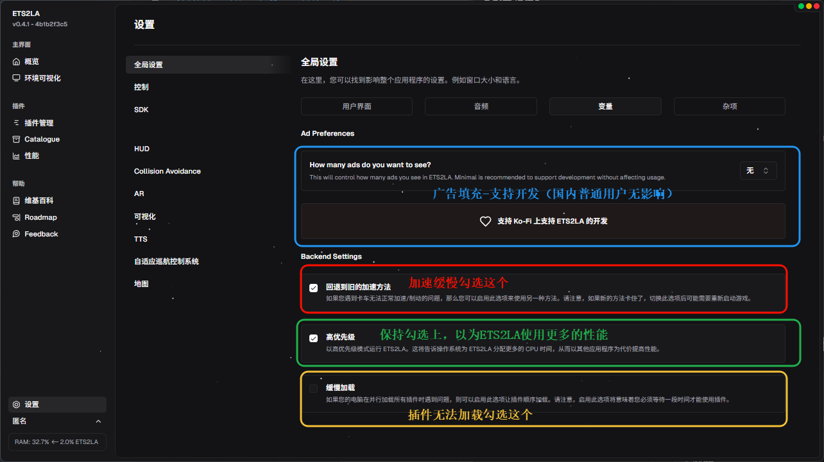The height and width of the screenshot is (462, 824).
Task: Click the 维基百科 book icon
Action: 17,201
